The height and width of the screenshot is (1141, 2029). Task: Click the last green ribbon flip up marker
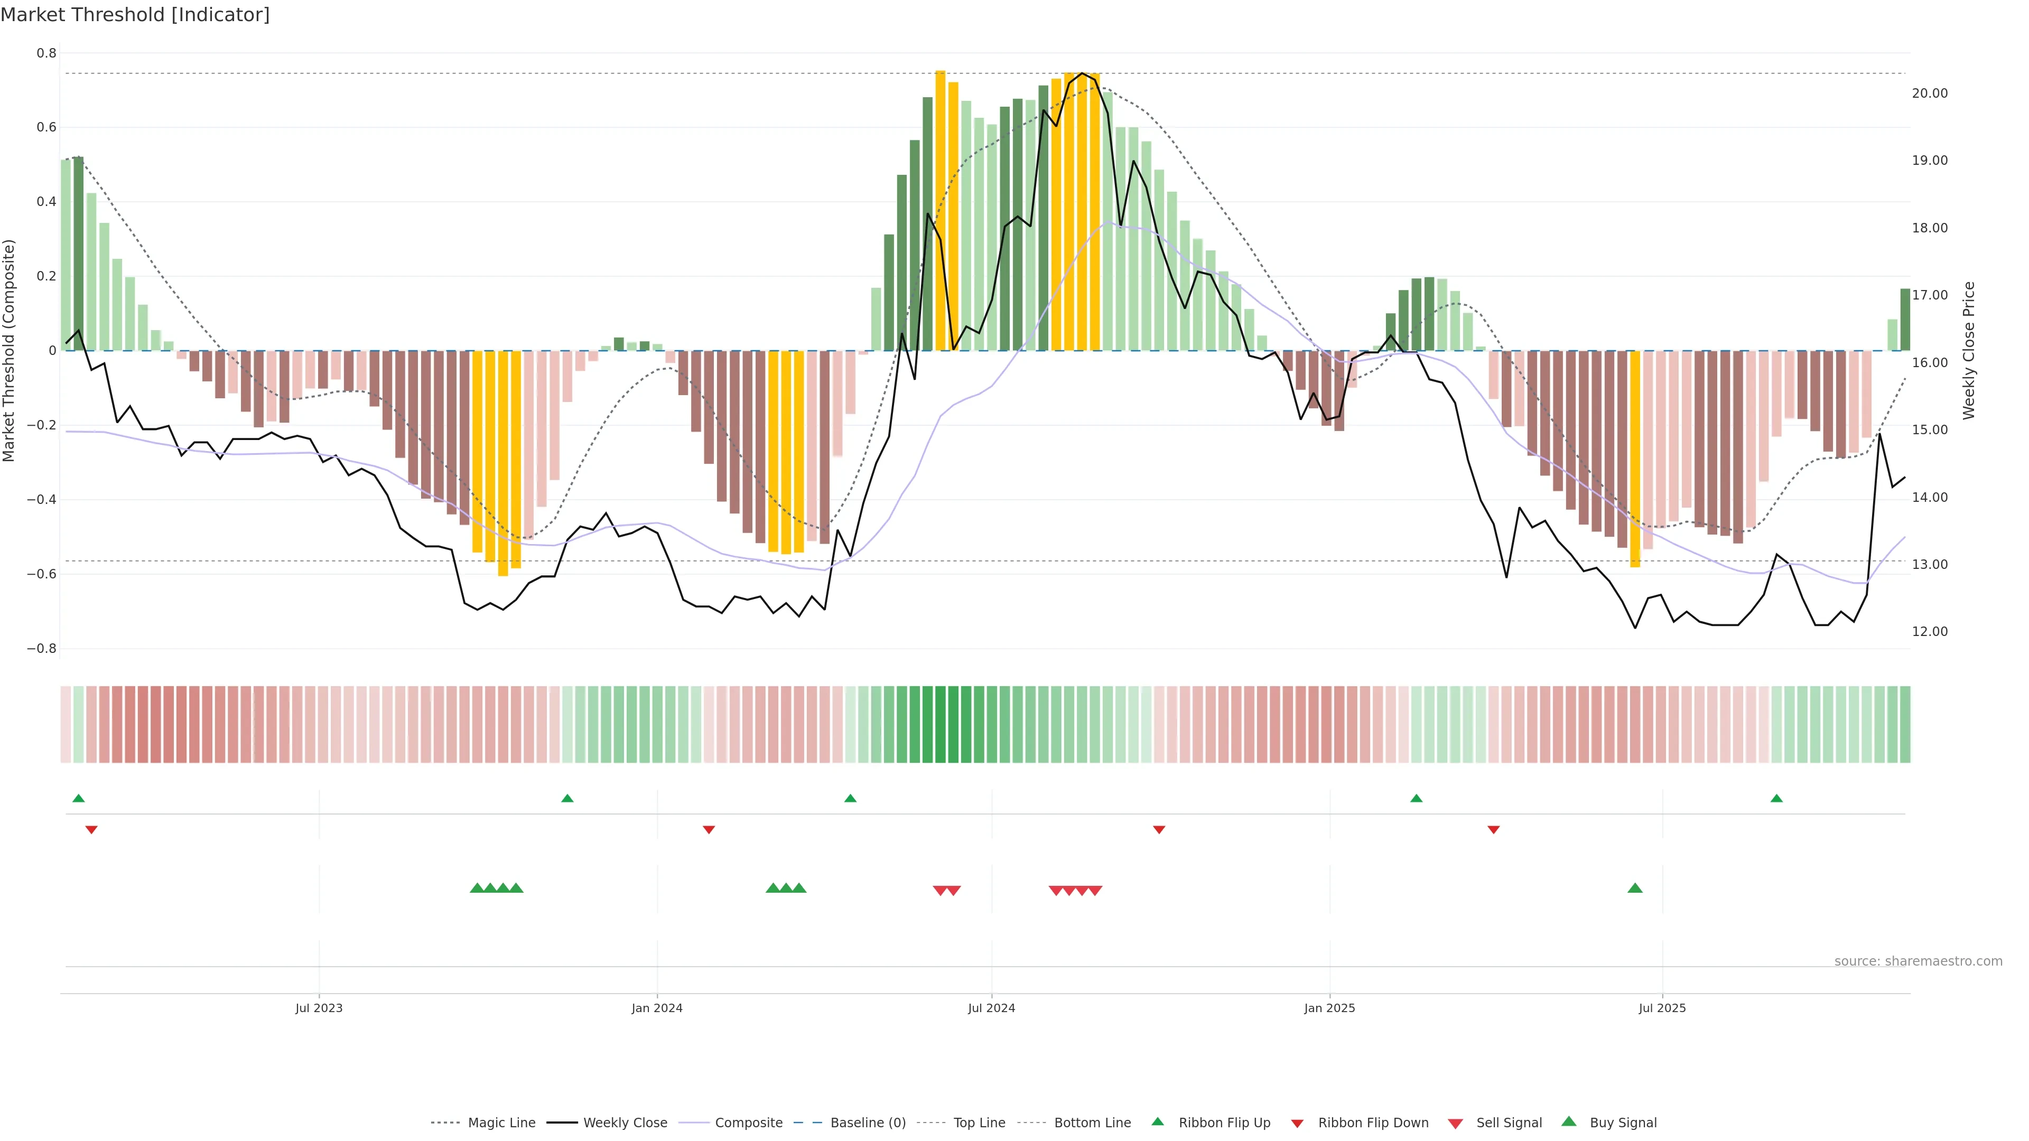pos(1776,799)
